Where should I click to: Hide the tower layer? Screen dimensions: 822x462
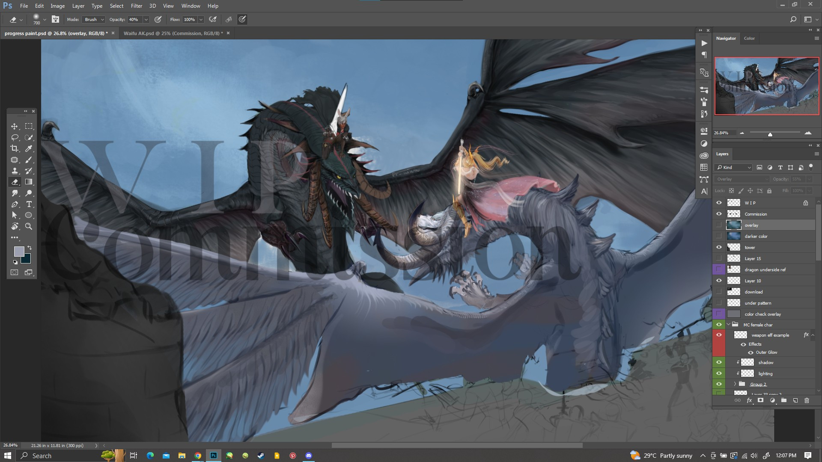tap(719, 248)
